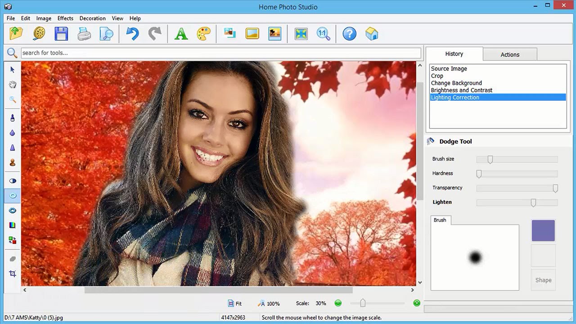
Task: Click the Source Image history entry
Action: click(x=449, y=68)
